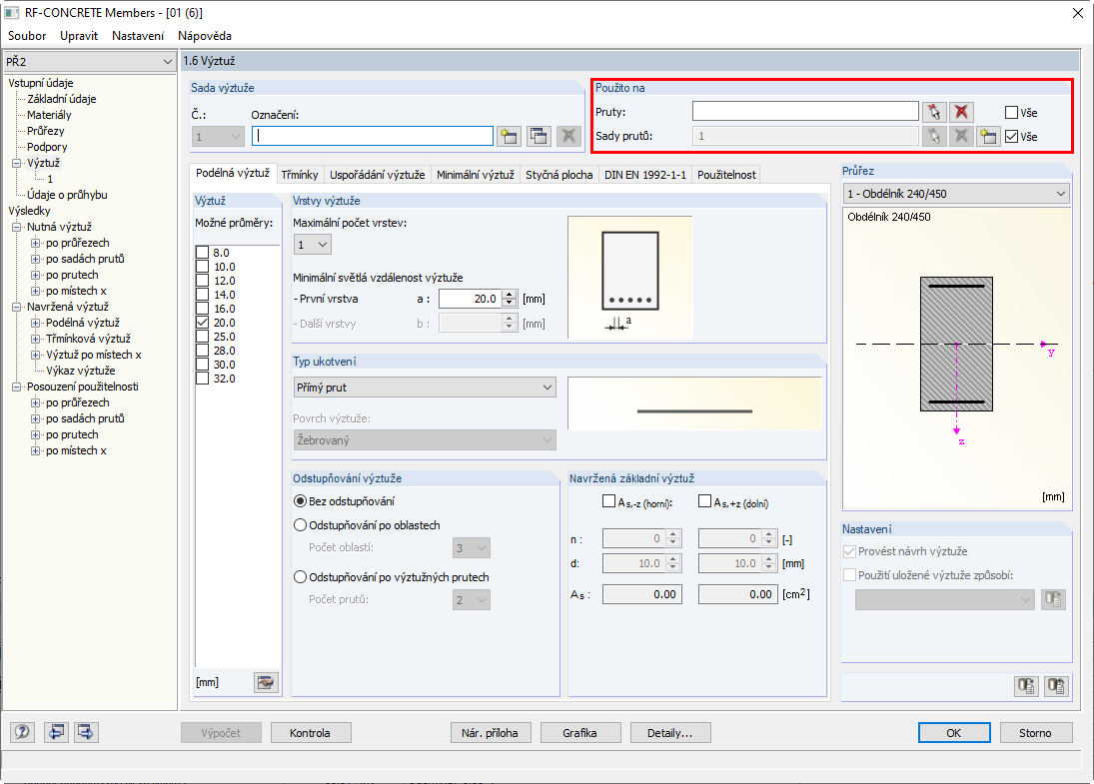Untick Vše checkbox for Sady prutů
This screenshot has height=784, width=1094.
pos(1011,137)
